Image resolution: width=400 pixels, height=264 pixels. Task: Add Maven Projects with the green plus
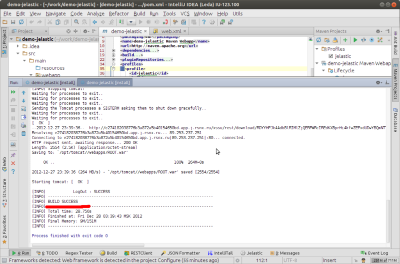tap(345, 40)
